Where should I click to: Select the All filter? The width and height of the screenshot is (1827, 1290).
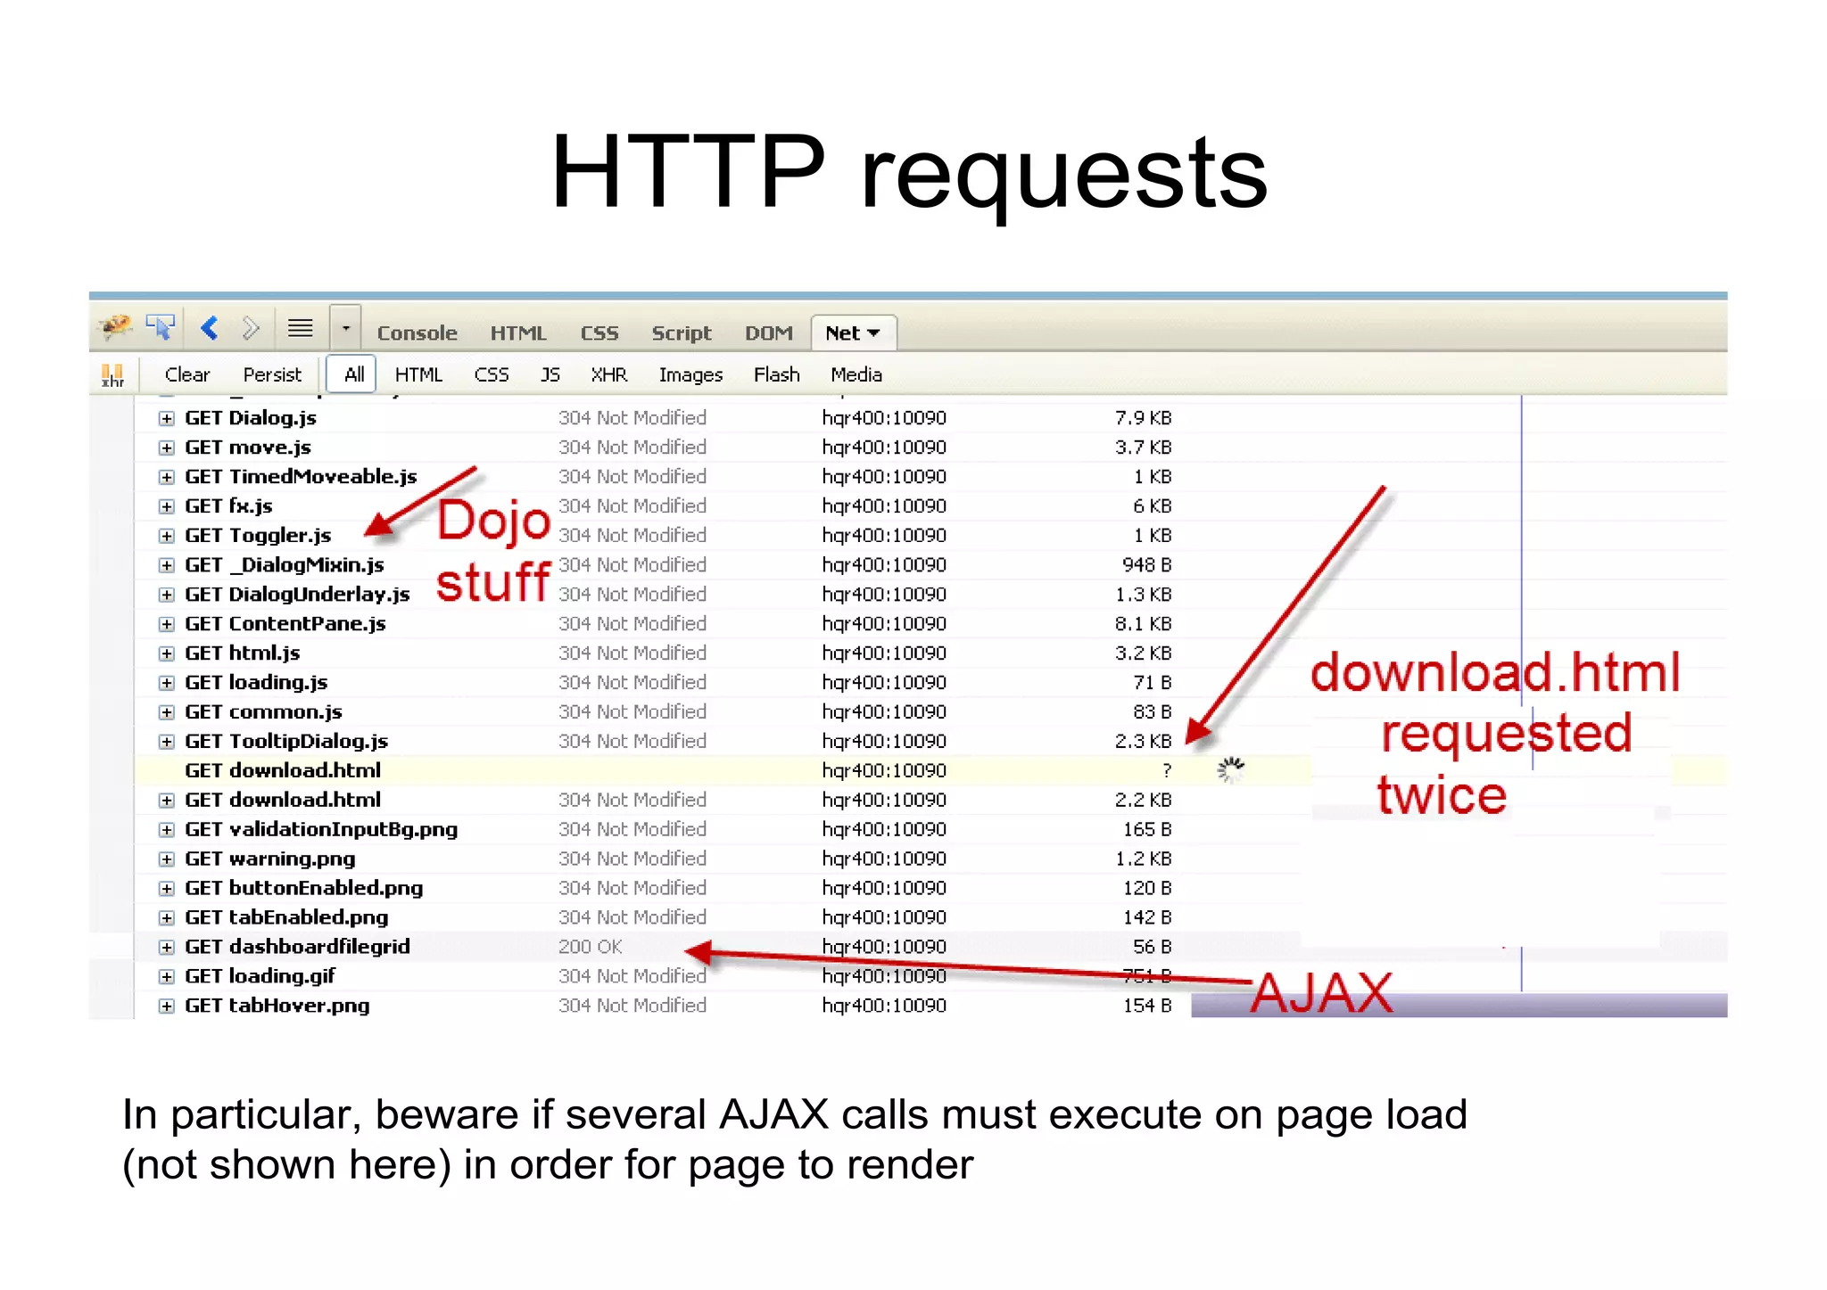pyautogui.click(x=353, y=374)
